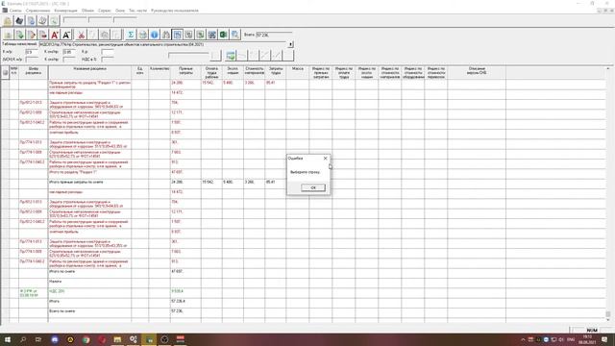
Task: Click the НДС в % input field
Action: pos(108,60)
